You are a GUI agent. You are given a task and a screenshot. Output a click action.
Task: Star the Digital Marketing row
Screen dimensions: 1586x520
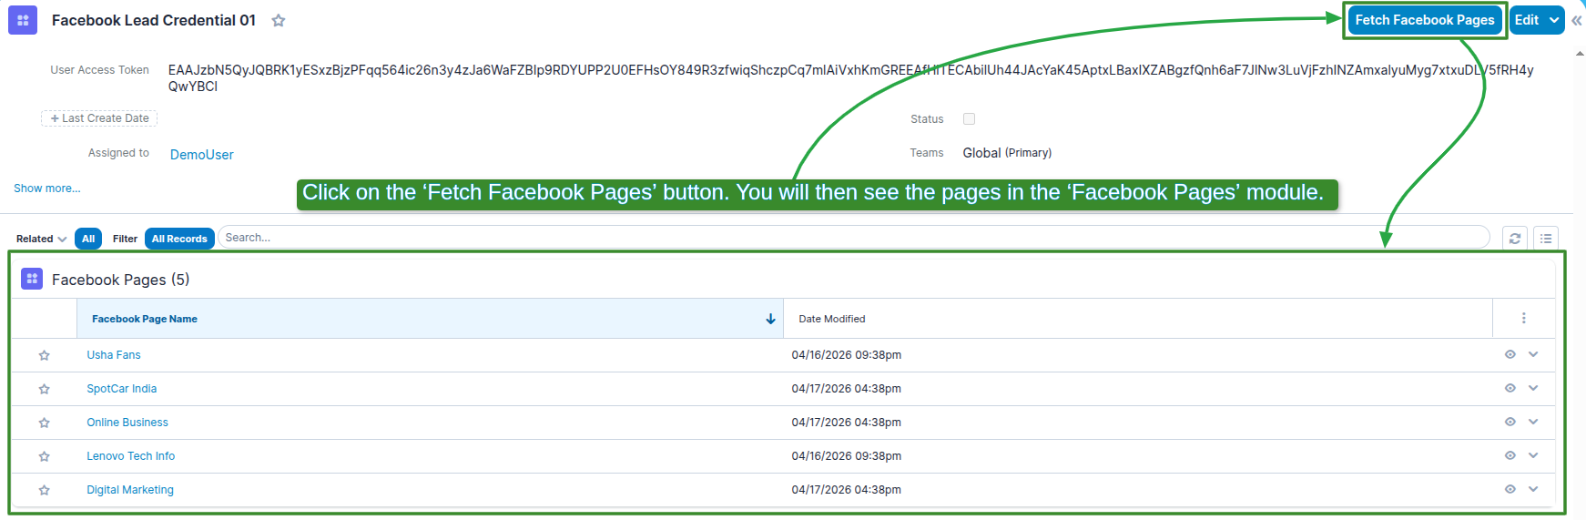click(x=44, y=490)
